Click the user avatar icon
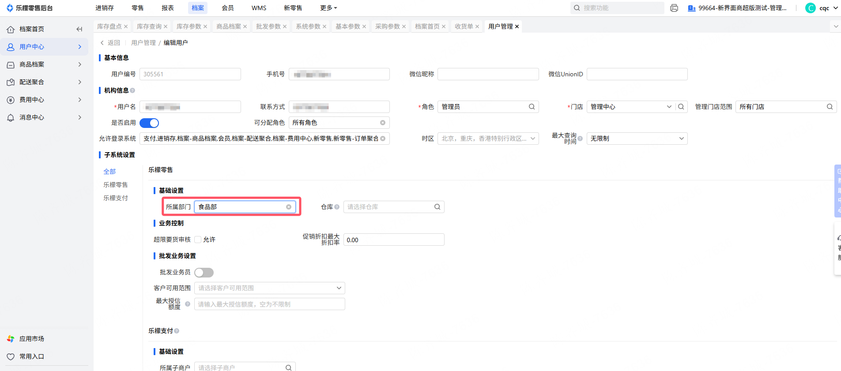Screen dimensions: 841x371 pos(811,8)
